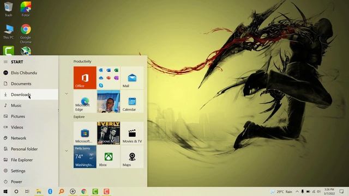This screenshot has height=196, width=349.
Task: Click the Windows Start button
Action: click(x=5, y=191)
